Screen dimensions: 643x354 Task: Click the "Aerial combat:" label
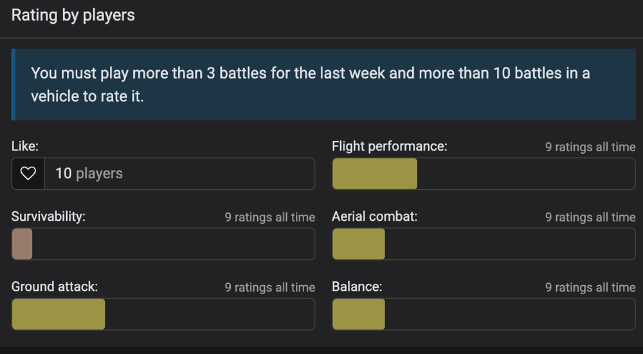374,217
